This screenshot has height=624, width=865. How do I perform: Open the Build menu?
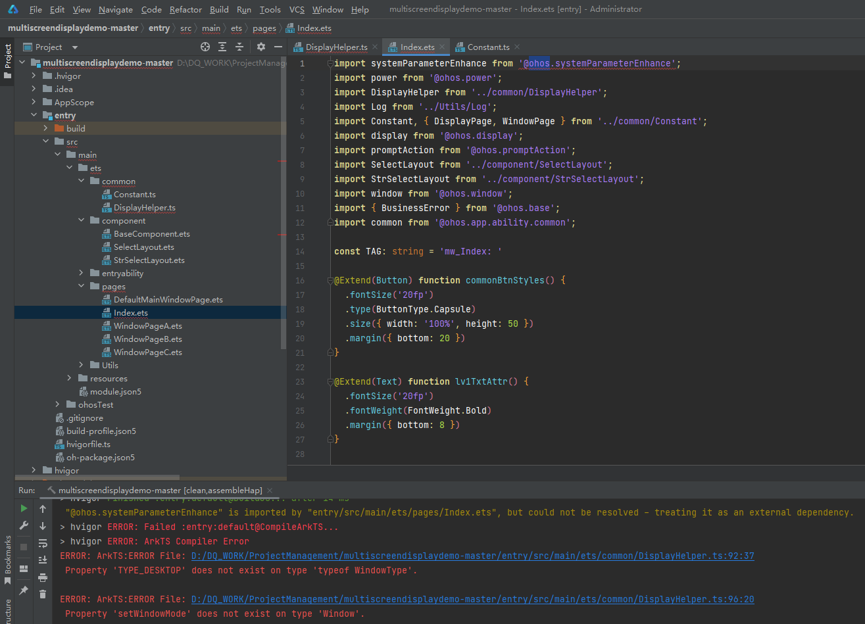tap(219, 9)
